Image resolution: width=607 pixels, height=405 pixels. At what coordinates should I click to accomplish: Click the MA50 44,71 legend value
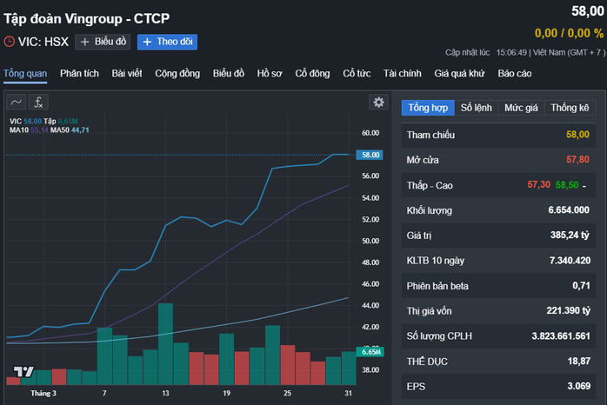pos(80,130)
